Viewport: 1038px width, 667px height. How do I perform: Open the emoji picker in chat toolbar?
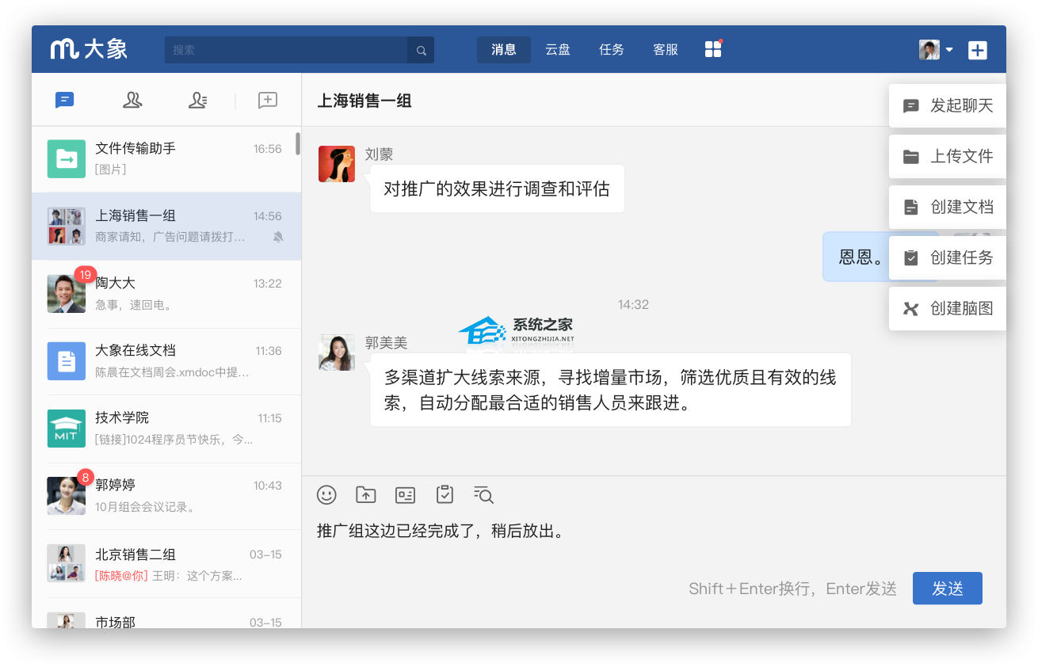[x=326, y=495]
